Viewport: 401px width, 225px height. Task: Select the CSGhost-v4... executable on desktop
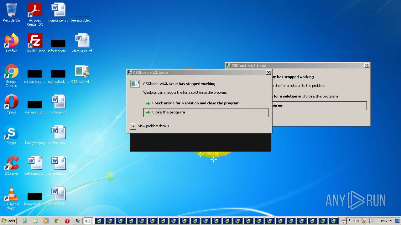82,74
